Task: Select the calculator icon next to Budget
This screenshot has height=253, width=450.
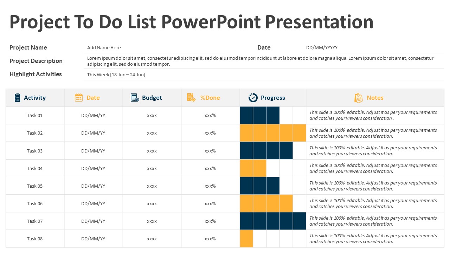Action: click(135, 98)
